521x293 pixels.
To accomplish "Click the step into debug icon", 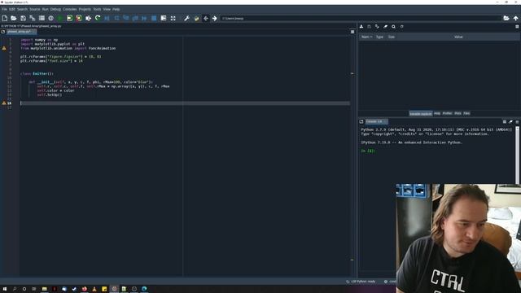I will [126, 18].
